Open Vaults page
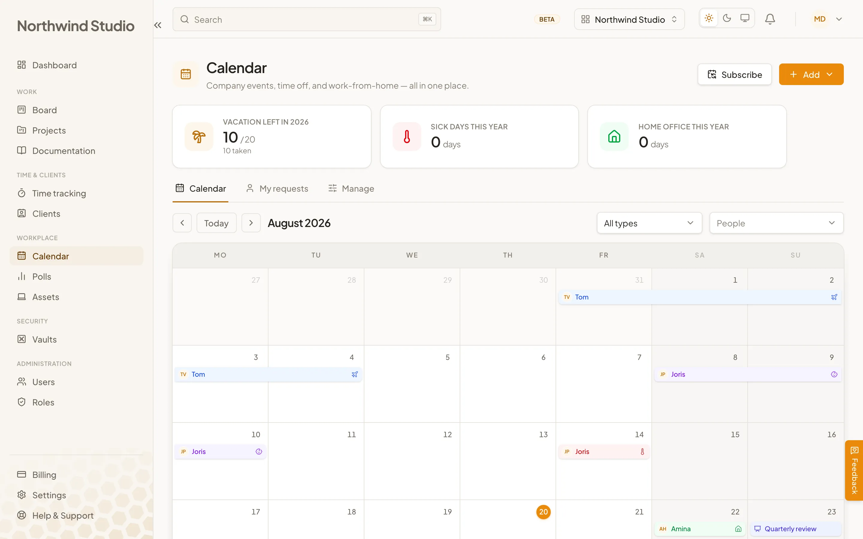 click(76, 339)
